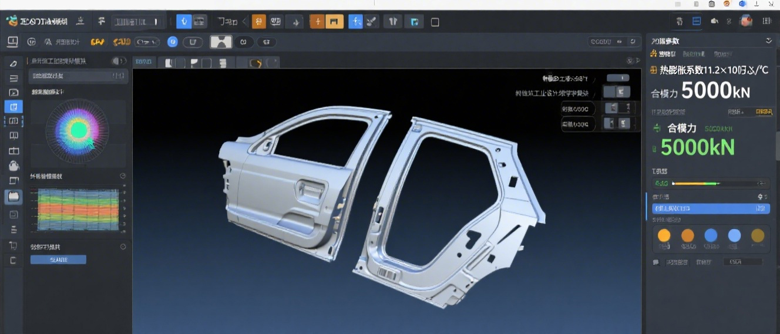Choose the first orange color swatch
The height and width of the screenshot is (334, 780).
(x=664, y=235)
